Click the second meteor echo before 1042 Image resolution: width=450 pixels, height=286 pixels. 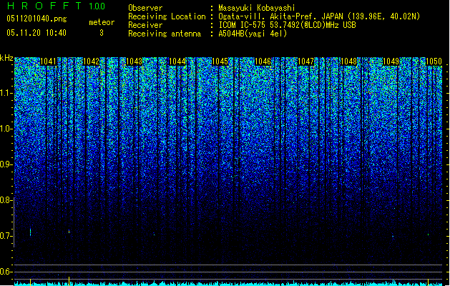coord(69,231)
